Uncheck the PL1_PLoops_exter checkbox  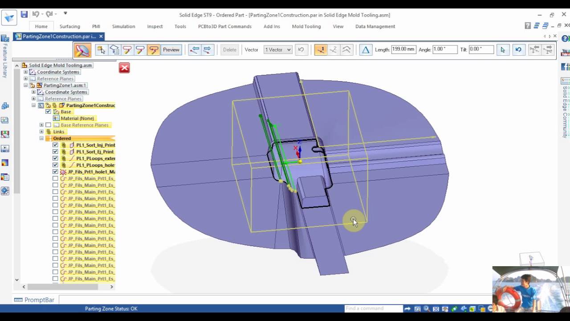[55, 158]
